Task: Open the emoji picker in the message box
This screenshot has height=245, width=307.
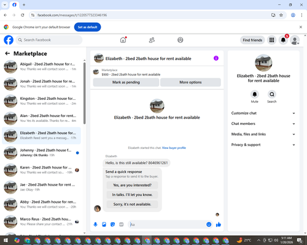Action: (209, 225)
